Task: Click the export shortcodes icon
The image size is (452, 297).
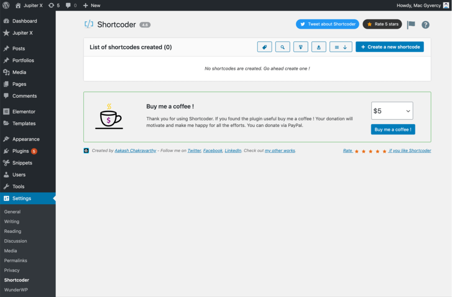Action: [x=319, y=47]
